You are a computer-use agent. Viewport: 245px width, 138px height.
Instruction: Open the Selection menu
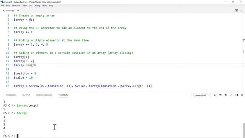click(x=16, y=5)
